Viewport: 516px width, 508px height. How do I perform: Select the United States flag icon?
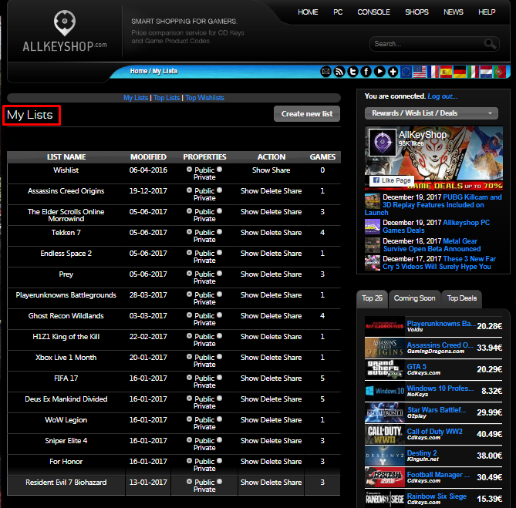pyautogui.click(x=420, y=72)
